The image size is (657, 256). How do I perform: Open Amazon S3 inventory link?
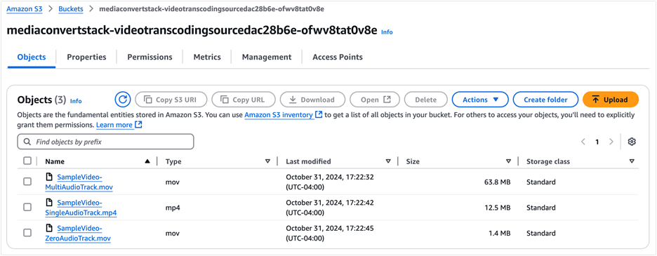click(284, 114)
